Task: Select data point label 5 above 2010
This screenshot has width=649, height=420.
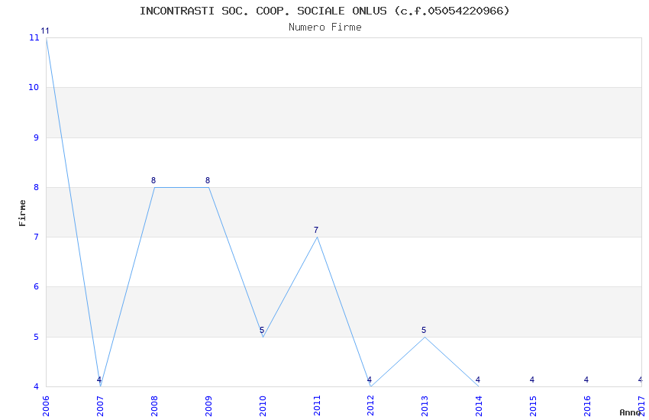Action: coord(262,330)
